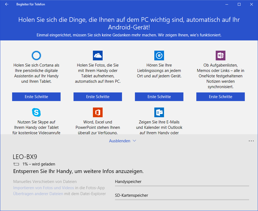Click the Cortana circle icon

click(x=36, y=56)
